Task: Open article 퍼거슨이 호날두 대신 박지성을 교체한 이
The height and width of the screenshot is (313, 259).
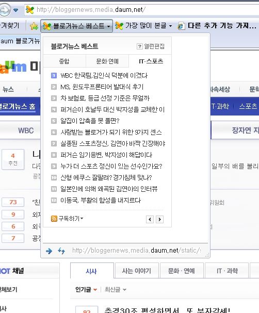Action: (x=112, y=109)
